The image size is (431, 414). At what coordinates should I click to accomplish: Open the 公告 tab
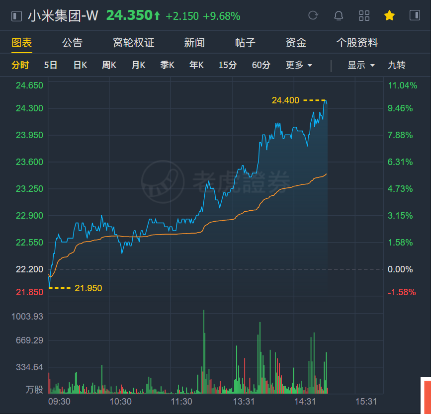click(x=72, y=43)
